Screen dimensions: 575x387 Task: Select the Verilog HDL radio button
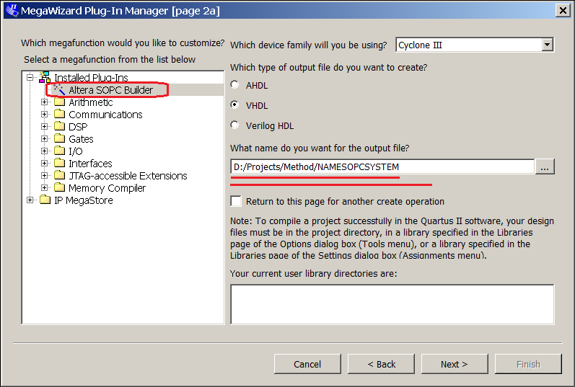(x=235, y=125)
